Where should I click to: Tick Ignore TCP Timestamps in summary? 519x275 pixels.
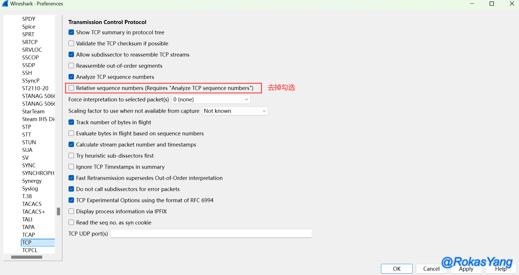point(71,167)
